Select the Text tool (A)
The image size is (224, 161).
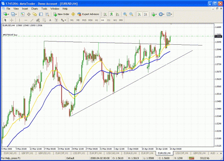pyautogui.click(x=50, y=20)
